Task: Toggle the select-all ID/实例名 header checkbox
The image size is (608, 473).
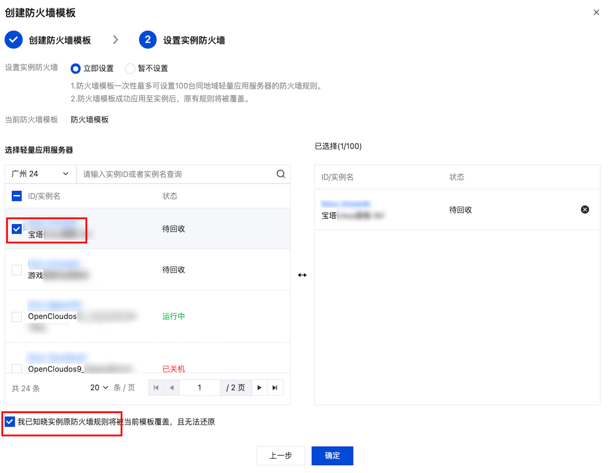Action: point(17,196)
